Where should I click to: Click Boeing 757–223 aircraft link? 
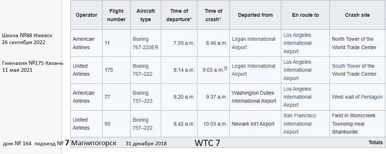143,97
